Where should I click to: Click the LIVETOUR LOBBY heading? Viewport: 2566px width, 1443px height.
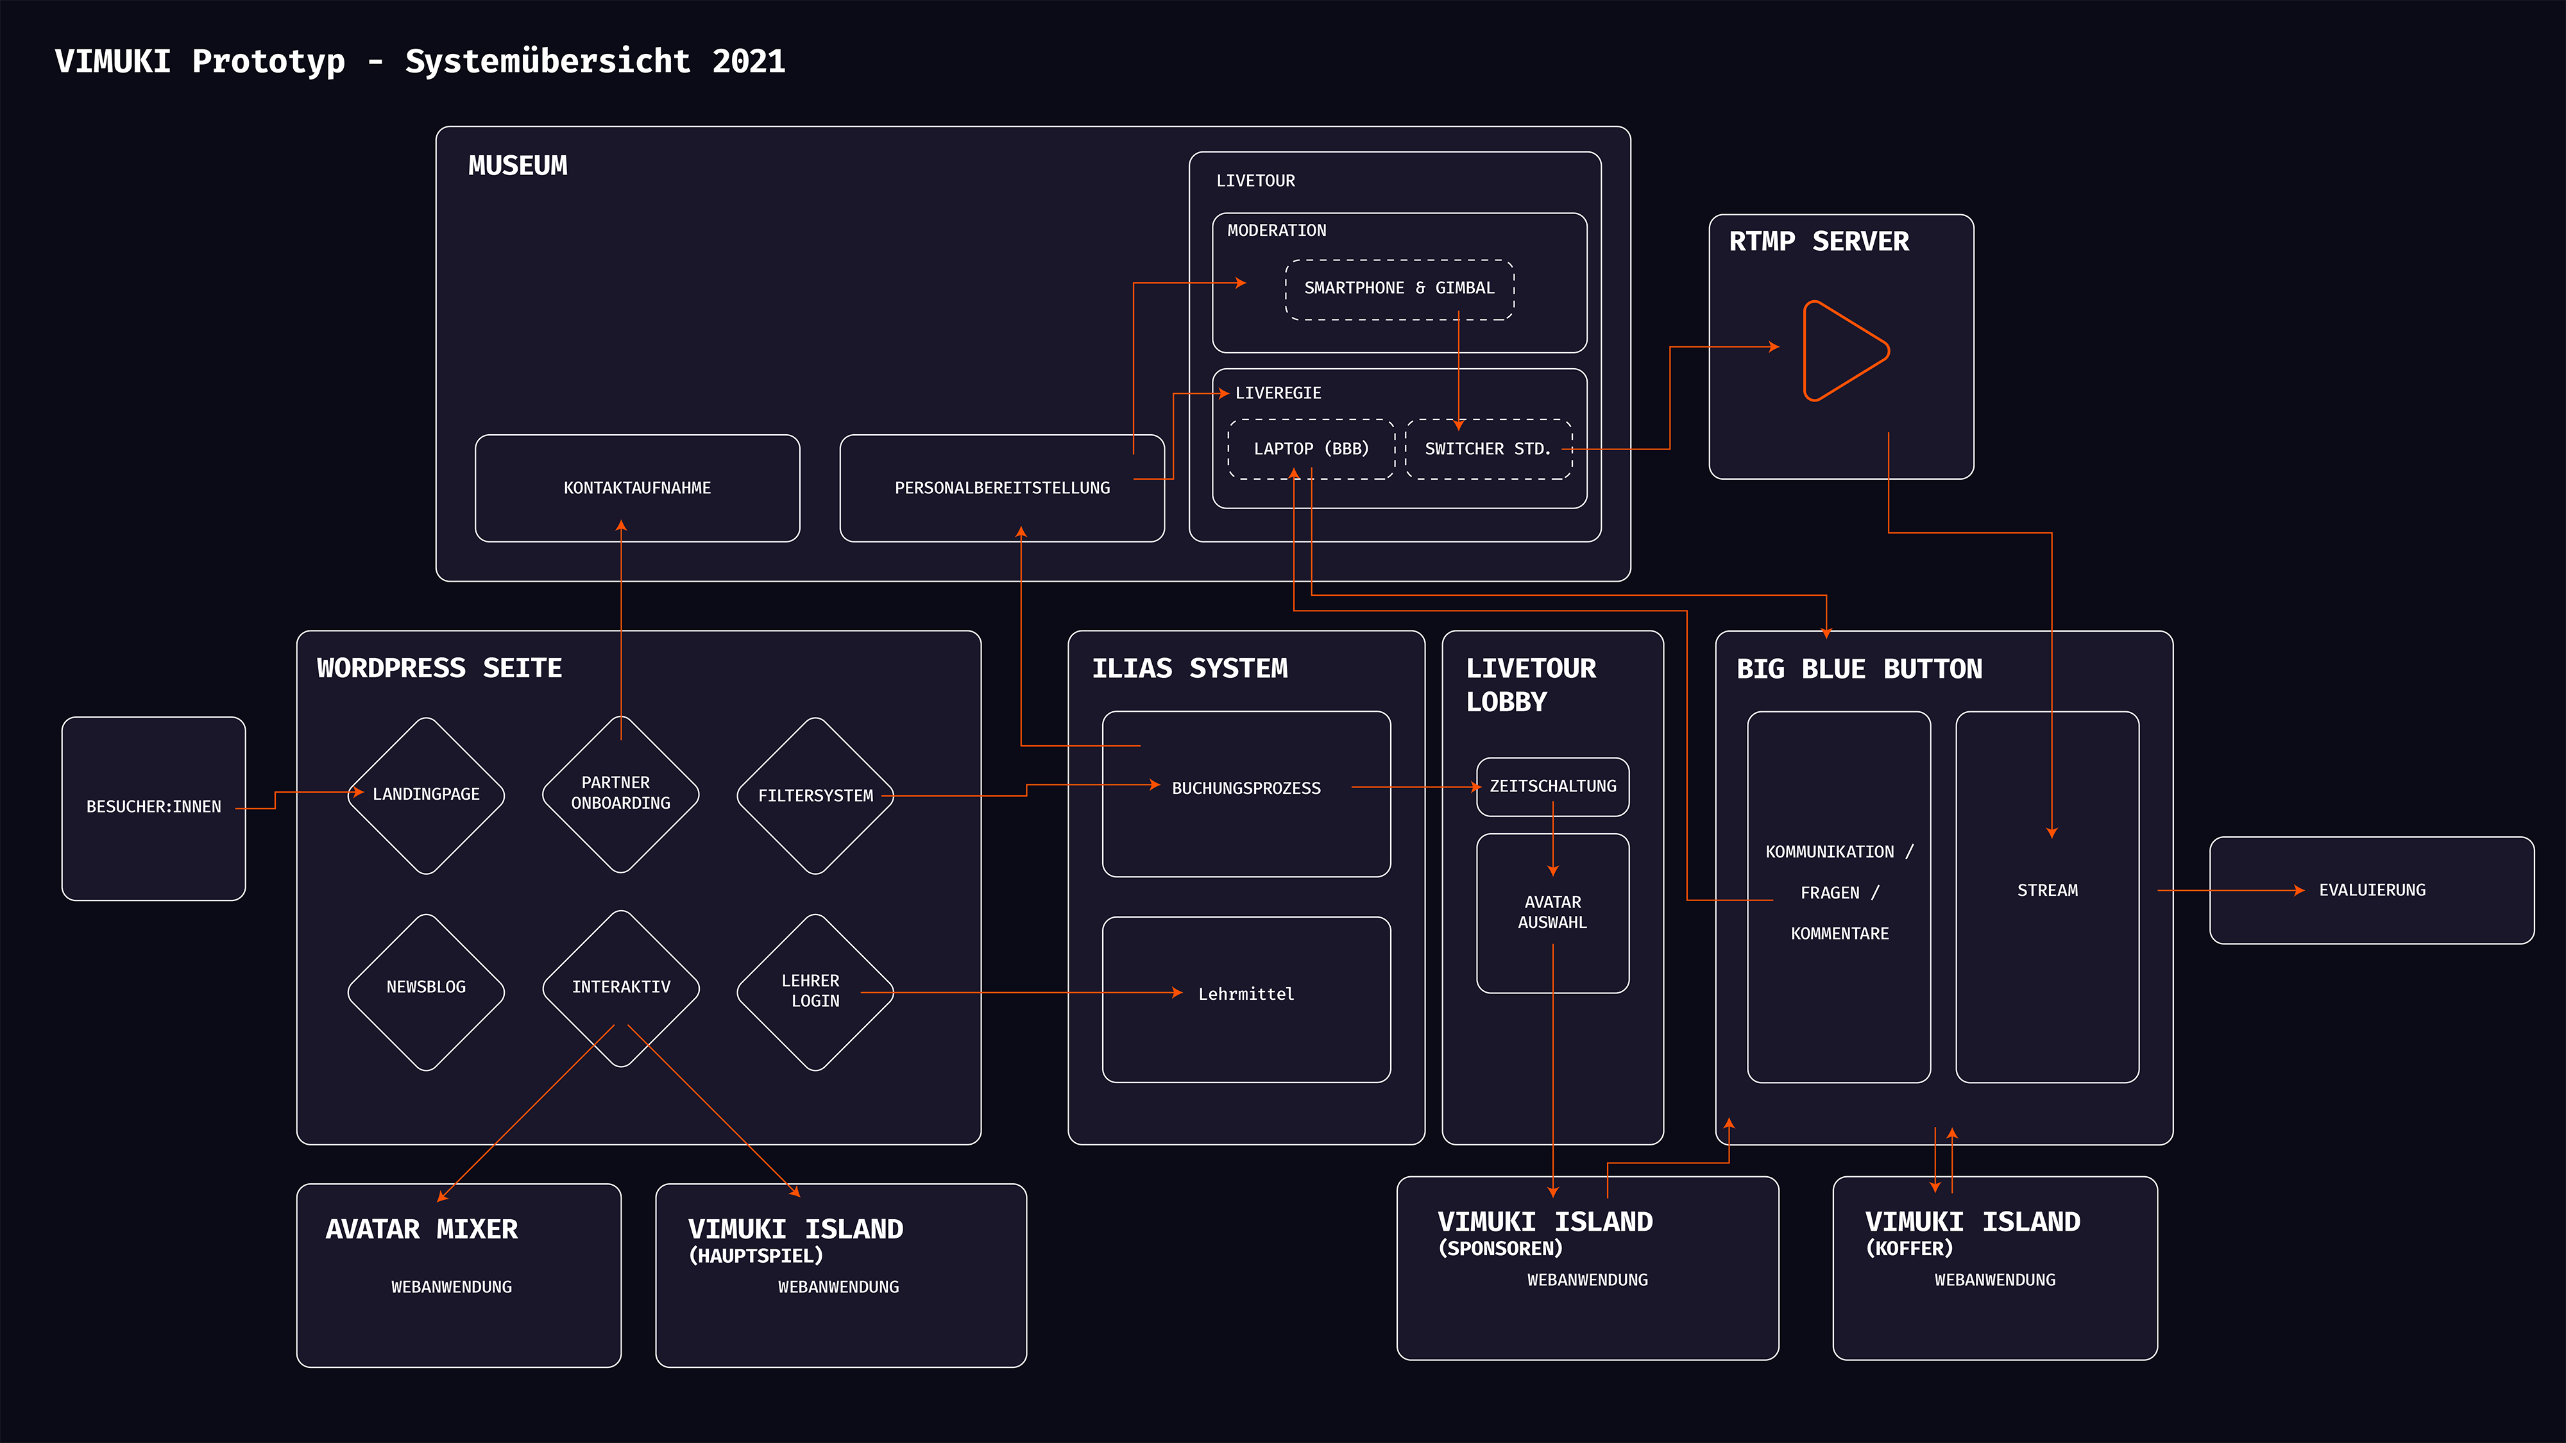coord(1531,685)
